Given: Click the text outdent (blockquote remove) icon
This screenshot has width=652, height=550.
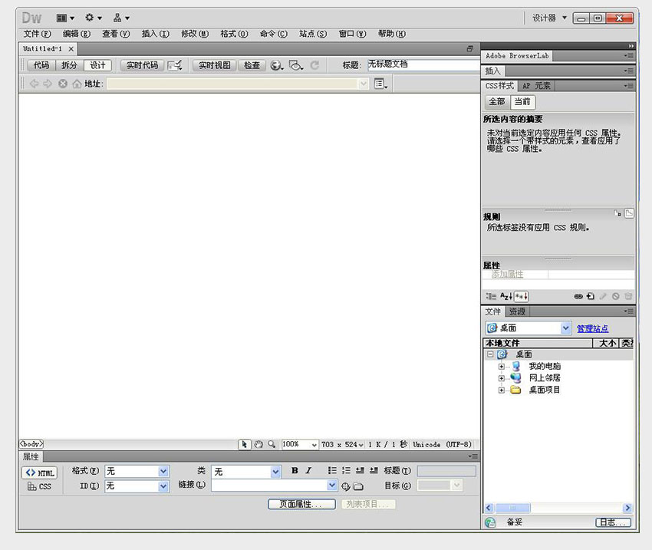Looking at the screenshot, I should click(x=360, y=470).
